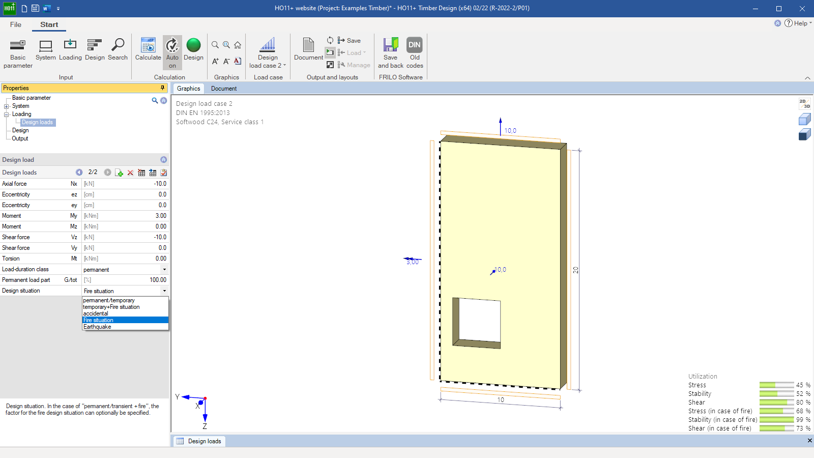Click Save layout button
The image size is (814, 458).
(349, 40)
